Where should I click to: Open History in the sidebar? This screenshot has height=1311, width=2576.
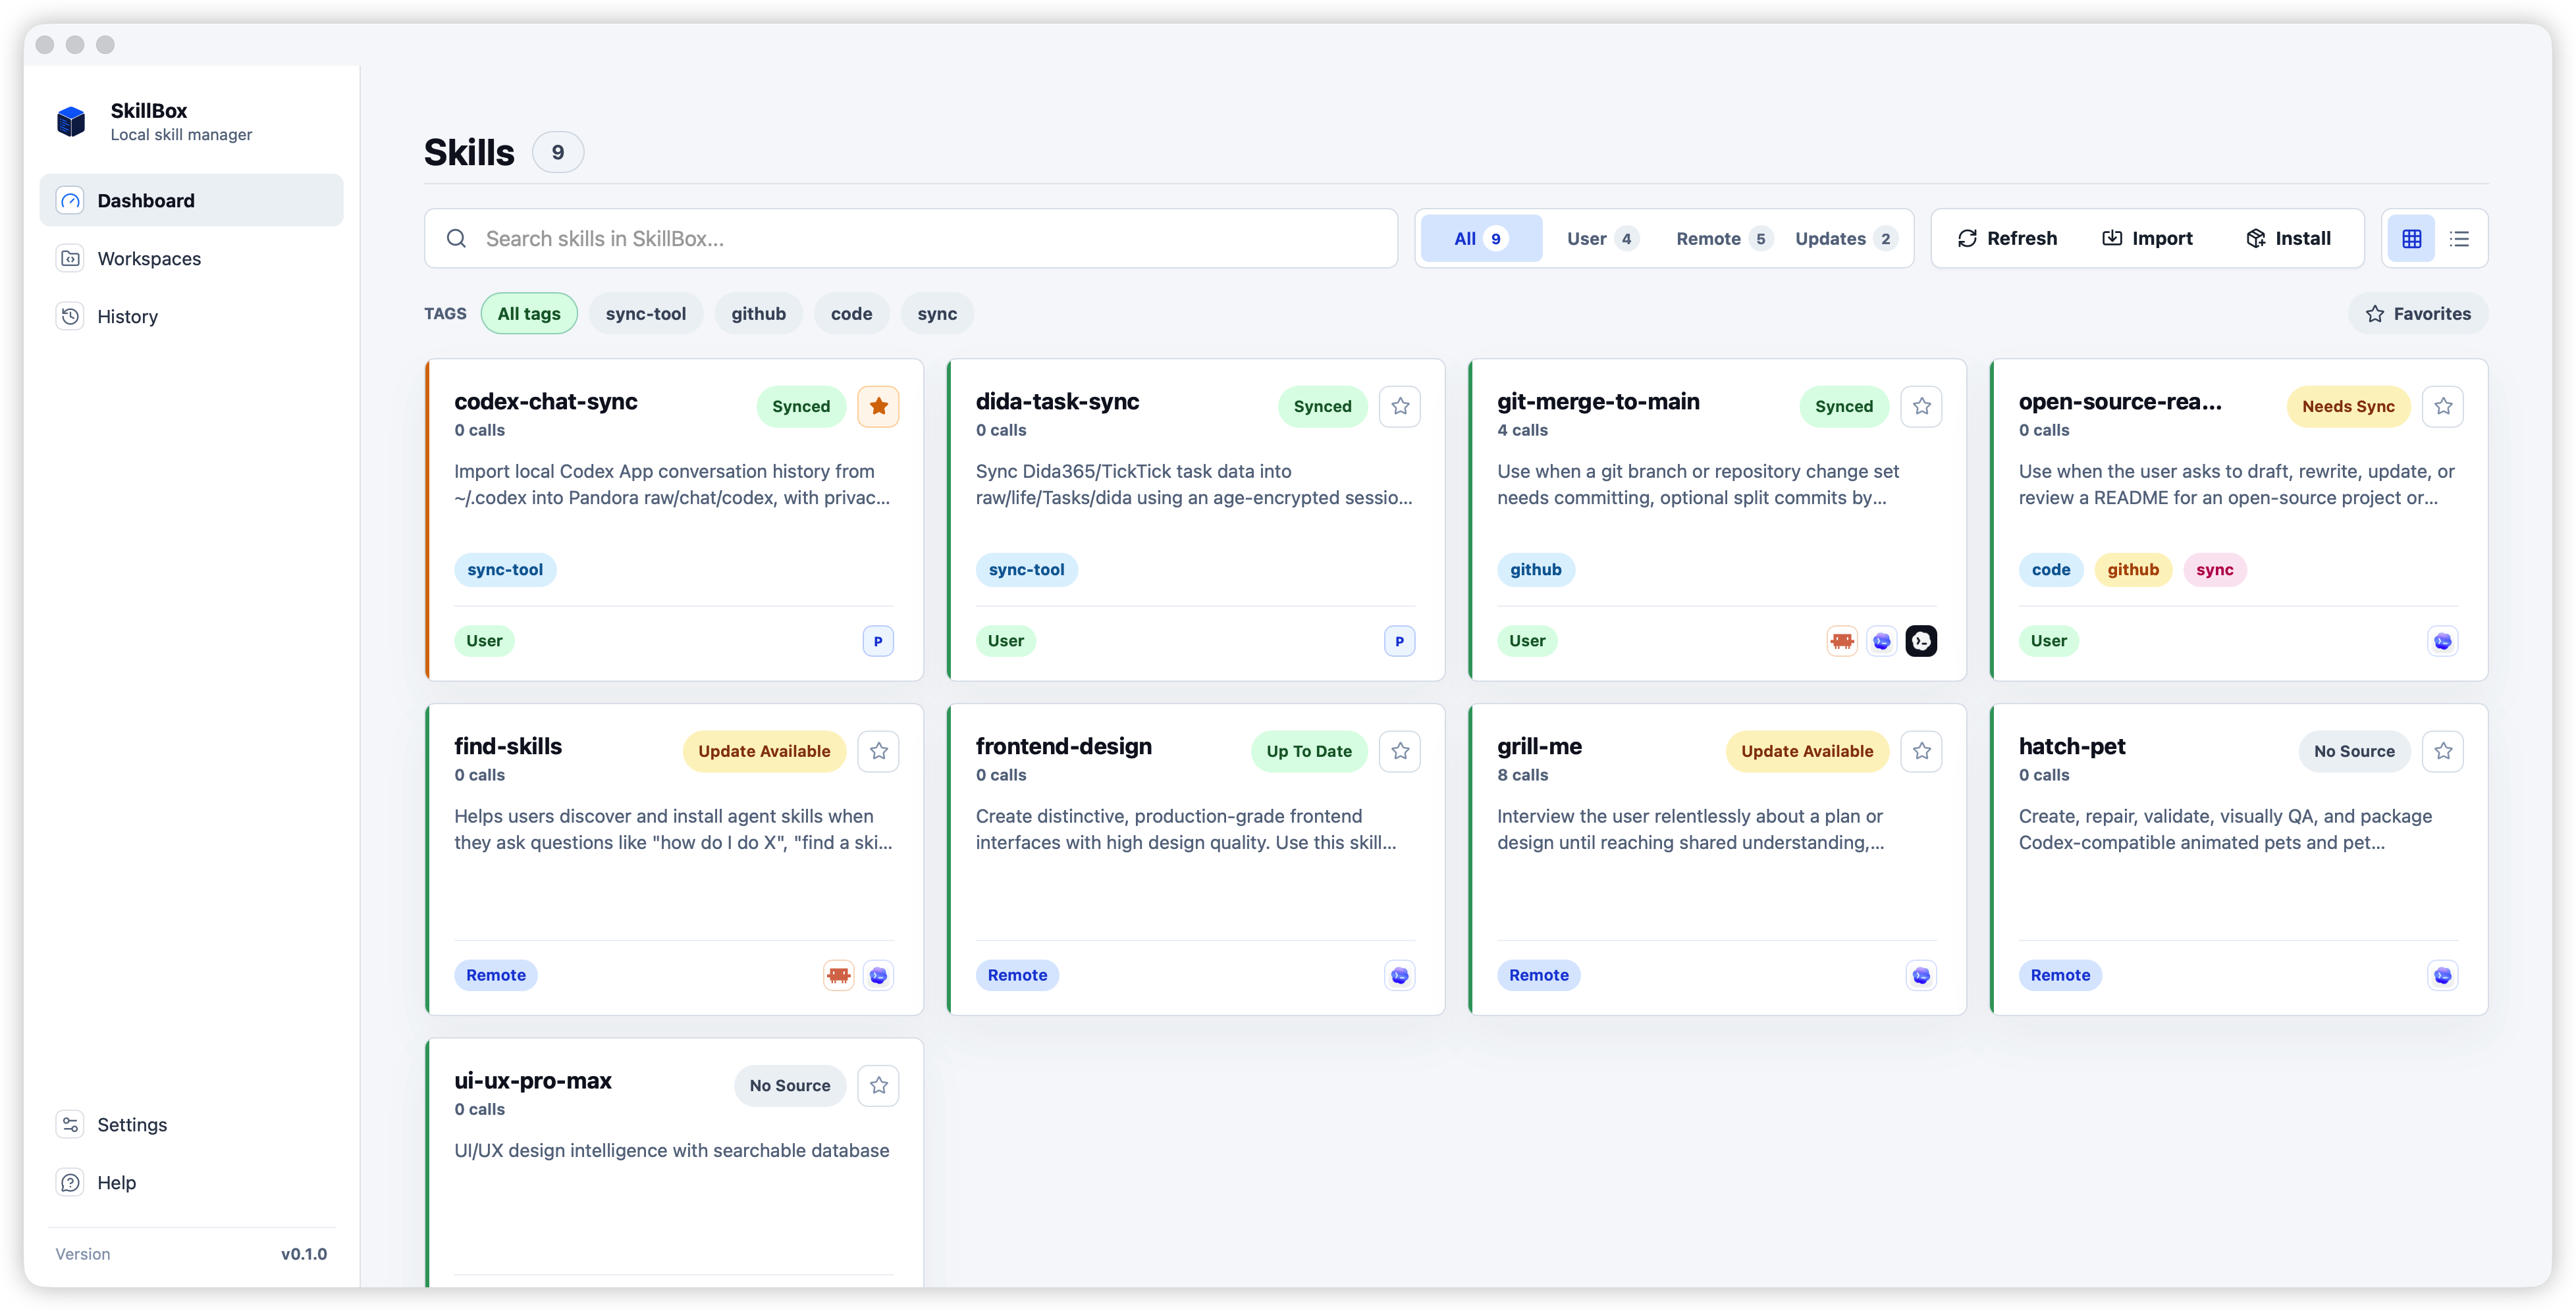pyautogui.click(x=192, y=317)
